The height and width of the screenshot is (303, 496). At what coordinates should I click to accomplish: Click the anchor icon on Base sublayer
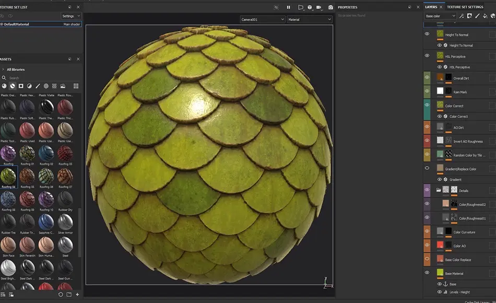point(445,284)
